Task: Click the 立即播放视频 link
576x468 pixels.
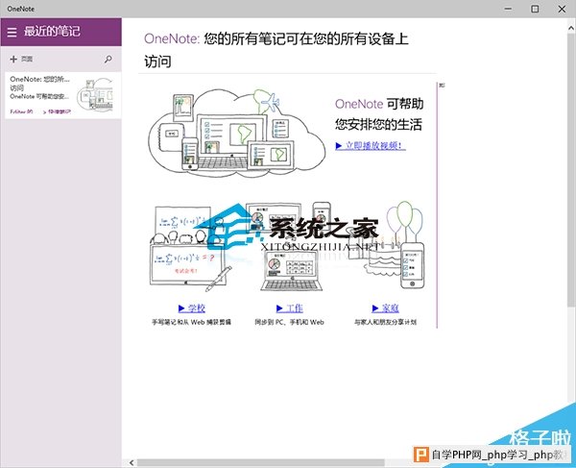Action: pyautogui.click(x=371, y=145)
